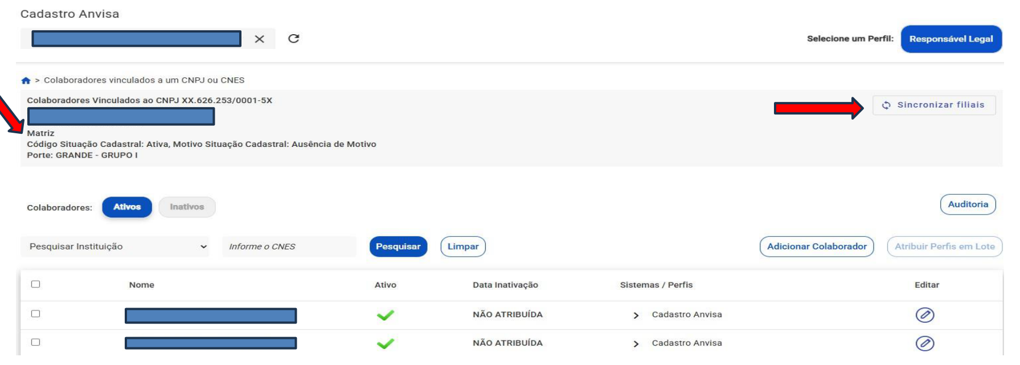1020x365 pixels.
Task: Click the Pesquisar button
Action: point(398,247)
